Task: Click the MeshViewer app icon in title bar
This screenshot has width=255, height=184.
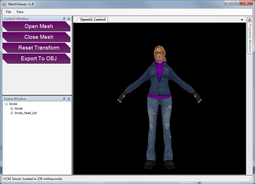Action: pyautogui.click(x=4, y=4)
